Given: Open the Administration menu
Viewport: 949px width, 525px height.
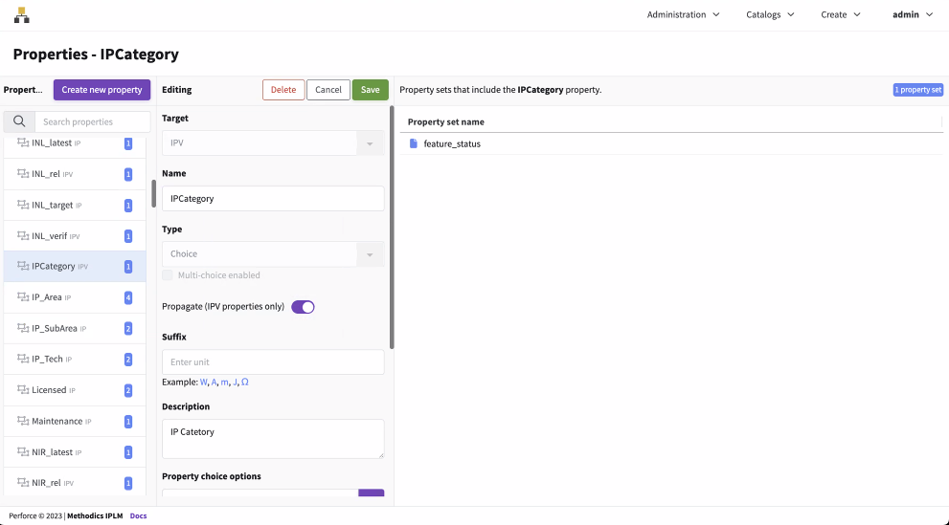Looking at the screenshot, I should [683, 15].
